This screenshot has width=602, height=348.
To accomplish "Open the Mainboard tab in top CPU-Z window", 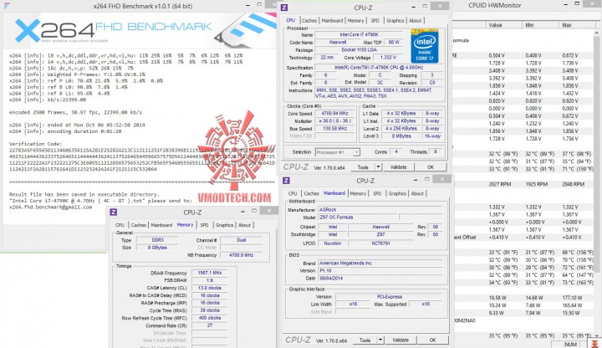I will [x=332, y=21].
